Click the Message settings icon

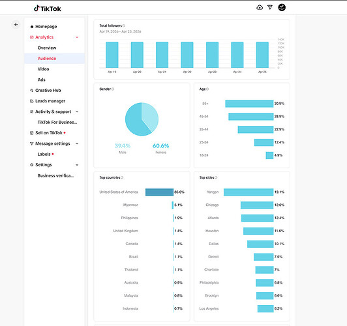pyautogui.click(x=32, y=143)
